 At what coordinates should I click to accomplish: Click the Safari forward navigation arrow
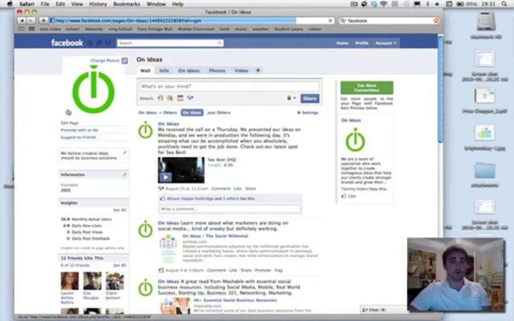point(30,21)
